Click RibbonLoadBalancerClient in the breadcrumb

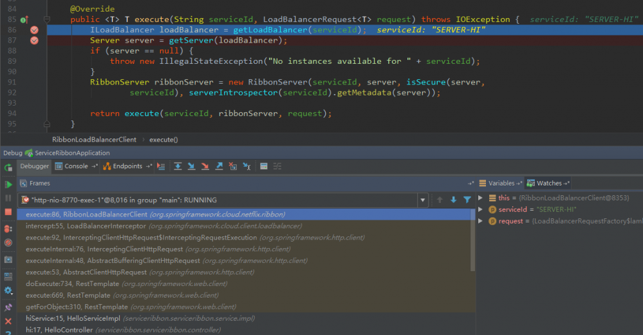94,139
